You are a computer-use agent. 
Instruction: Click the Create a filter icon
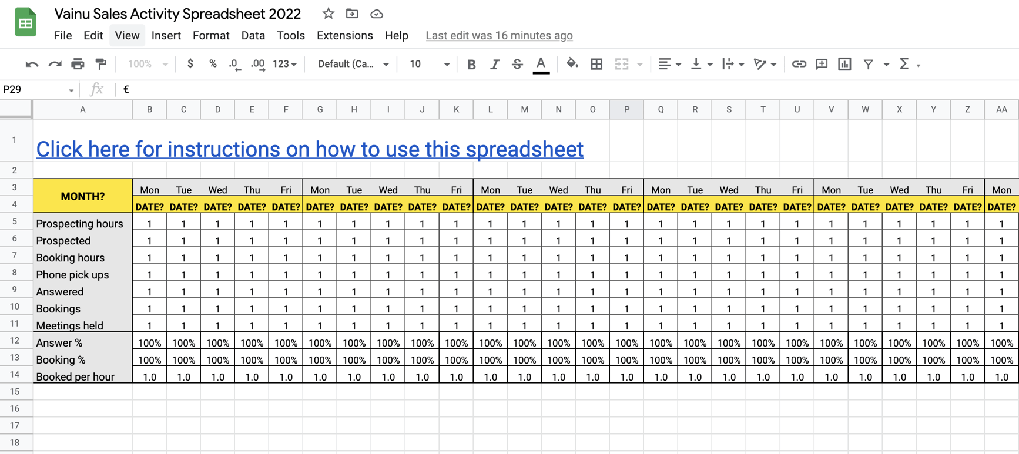click(x=868, y=64)
